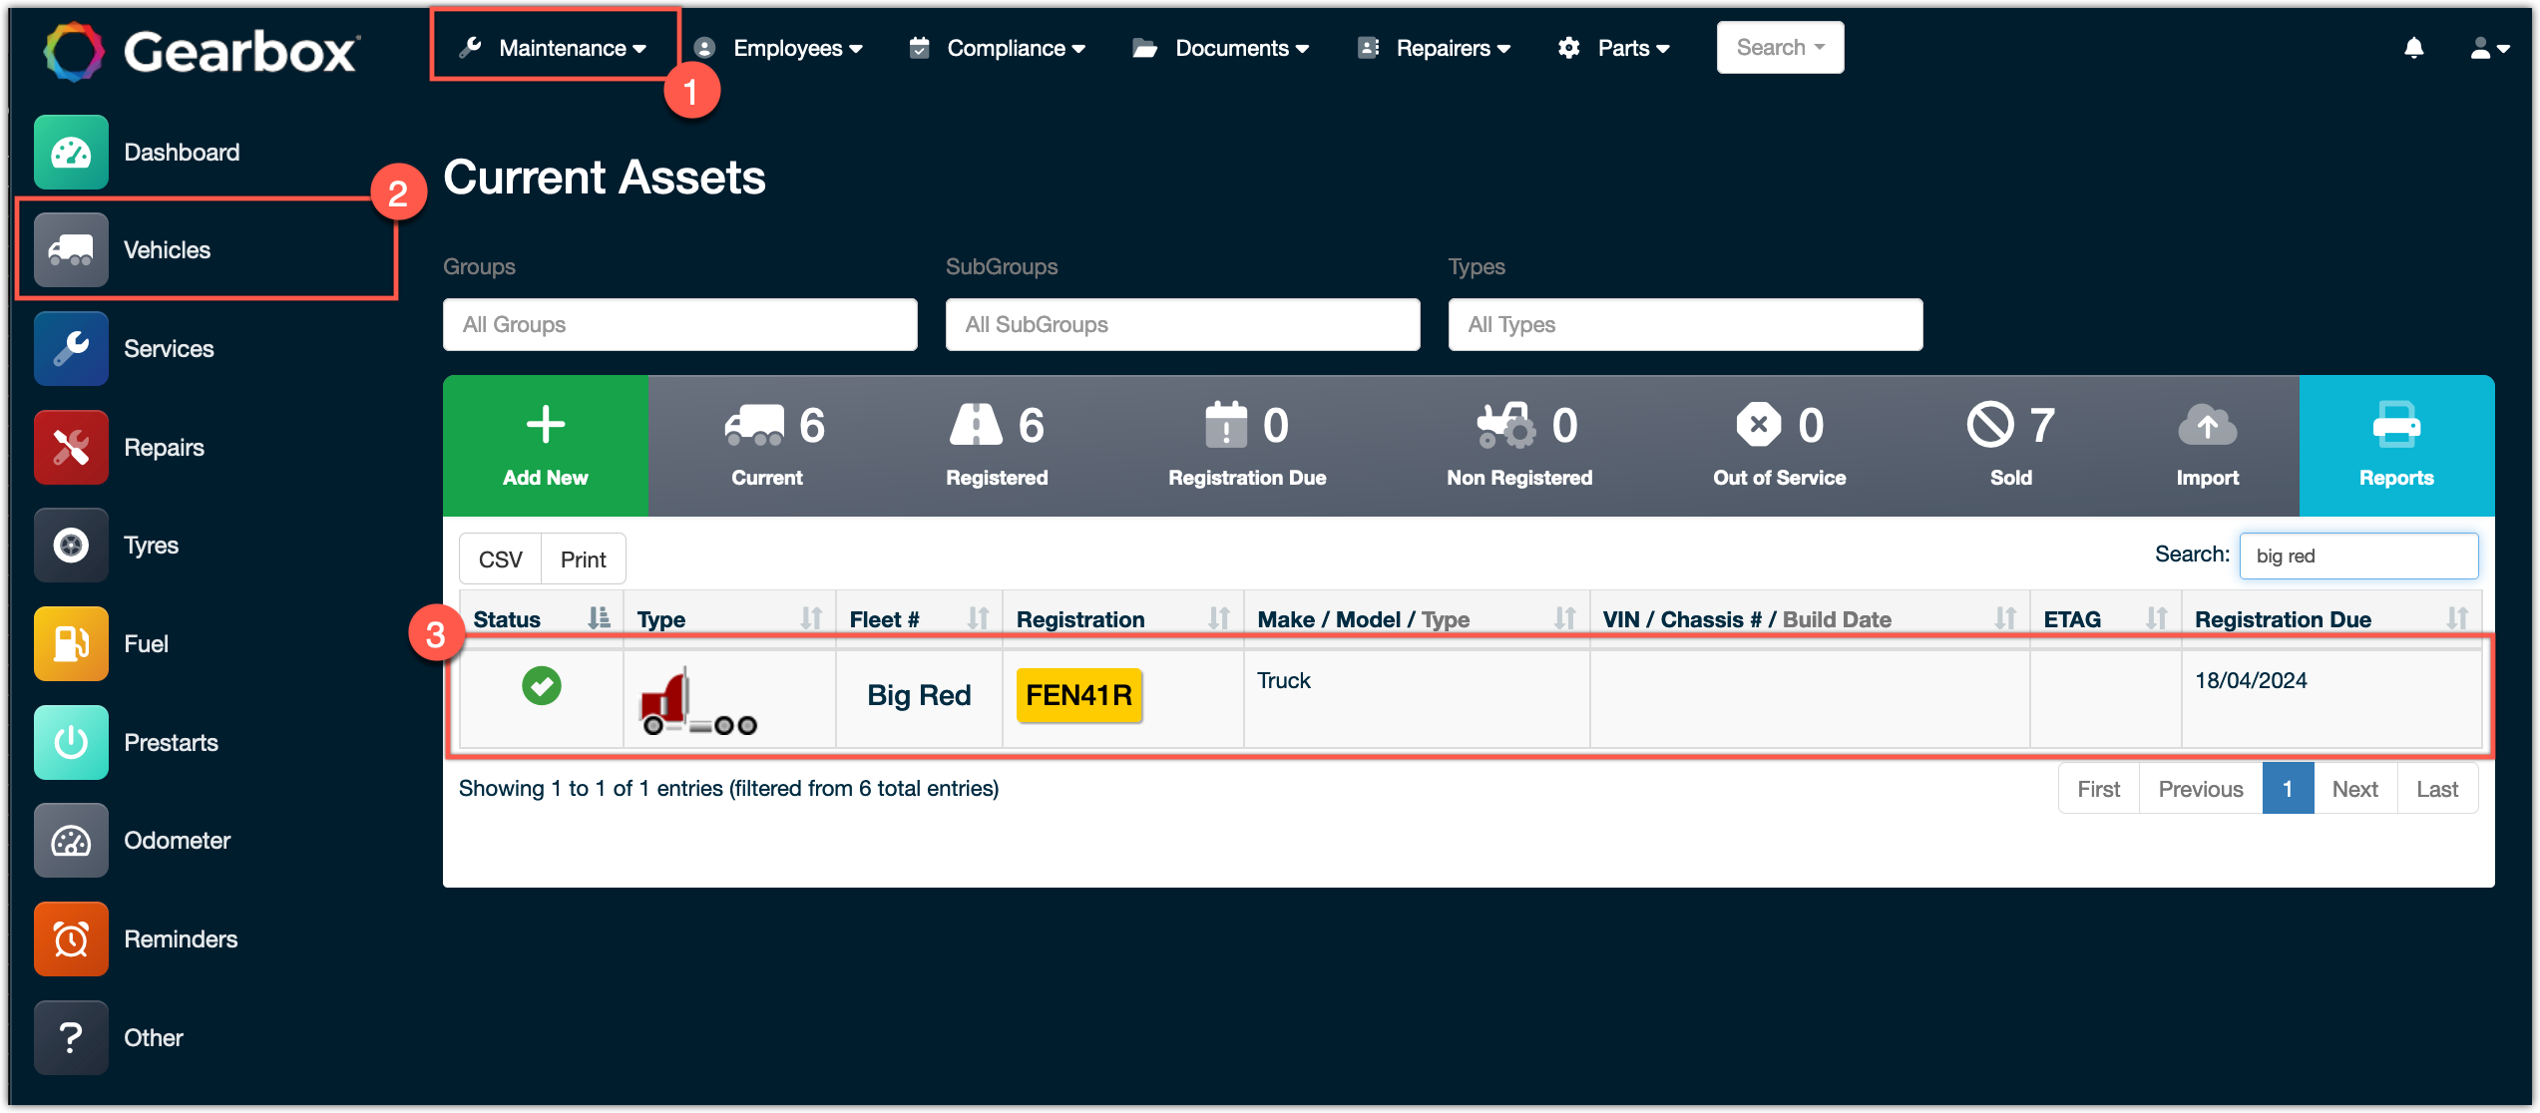Sort the table by Fleet # column
2540x1113 pixels.
point(884,618)
